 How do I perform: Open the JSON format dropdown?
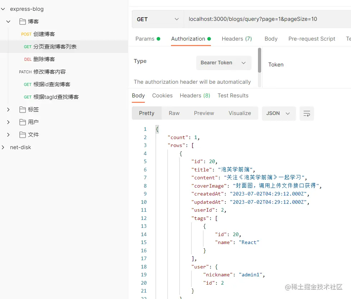tap(279, 114)
